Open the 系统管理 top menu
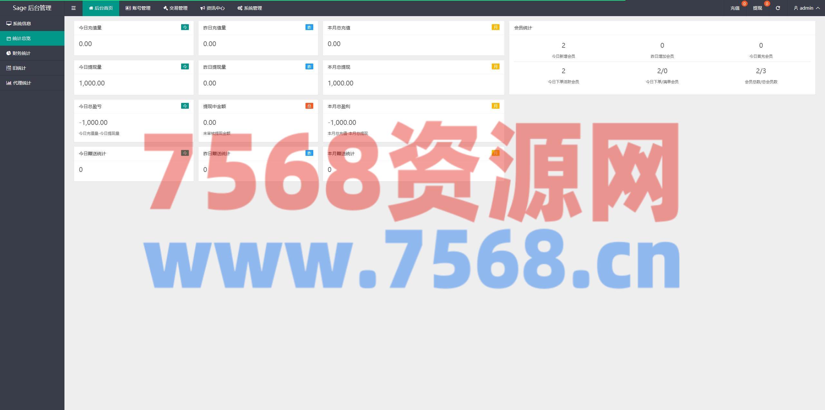The image size is (825, 410). click(250, 8)
